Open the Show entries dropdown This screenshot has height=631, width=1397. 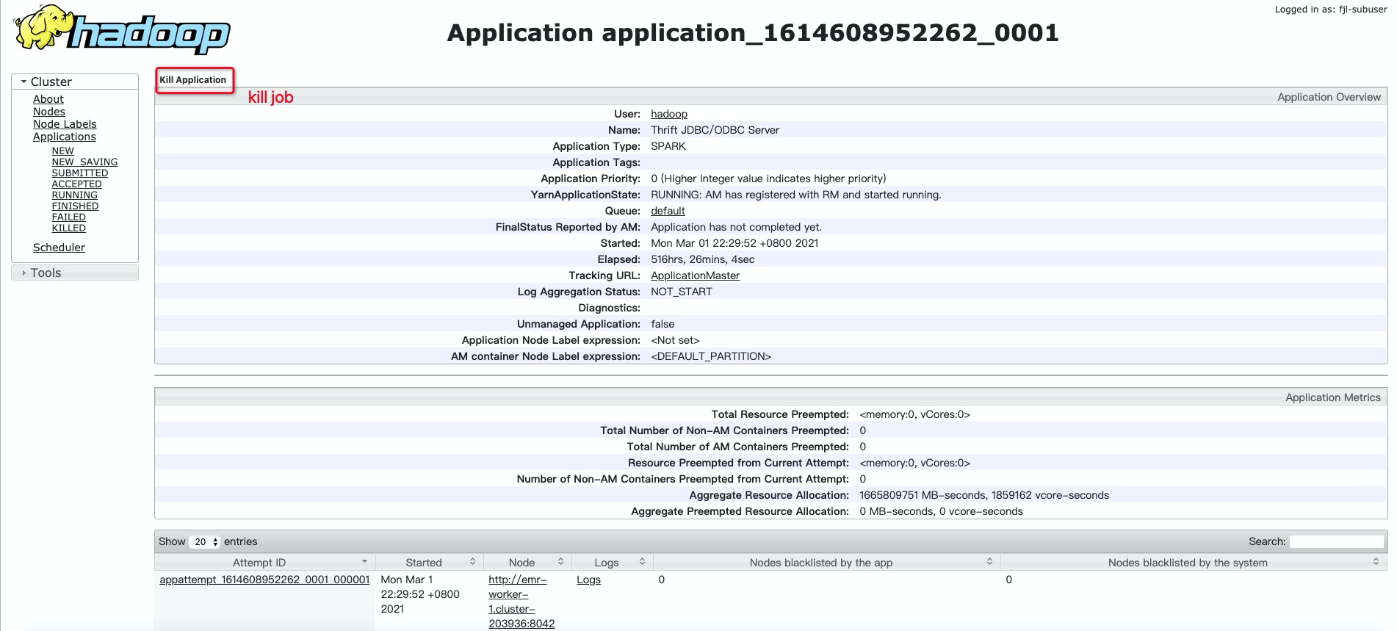point(205,542)
